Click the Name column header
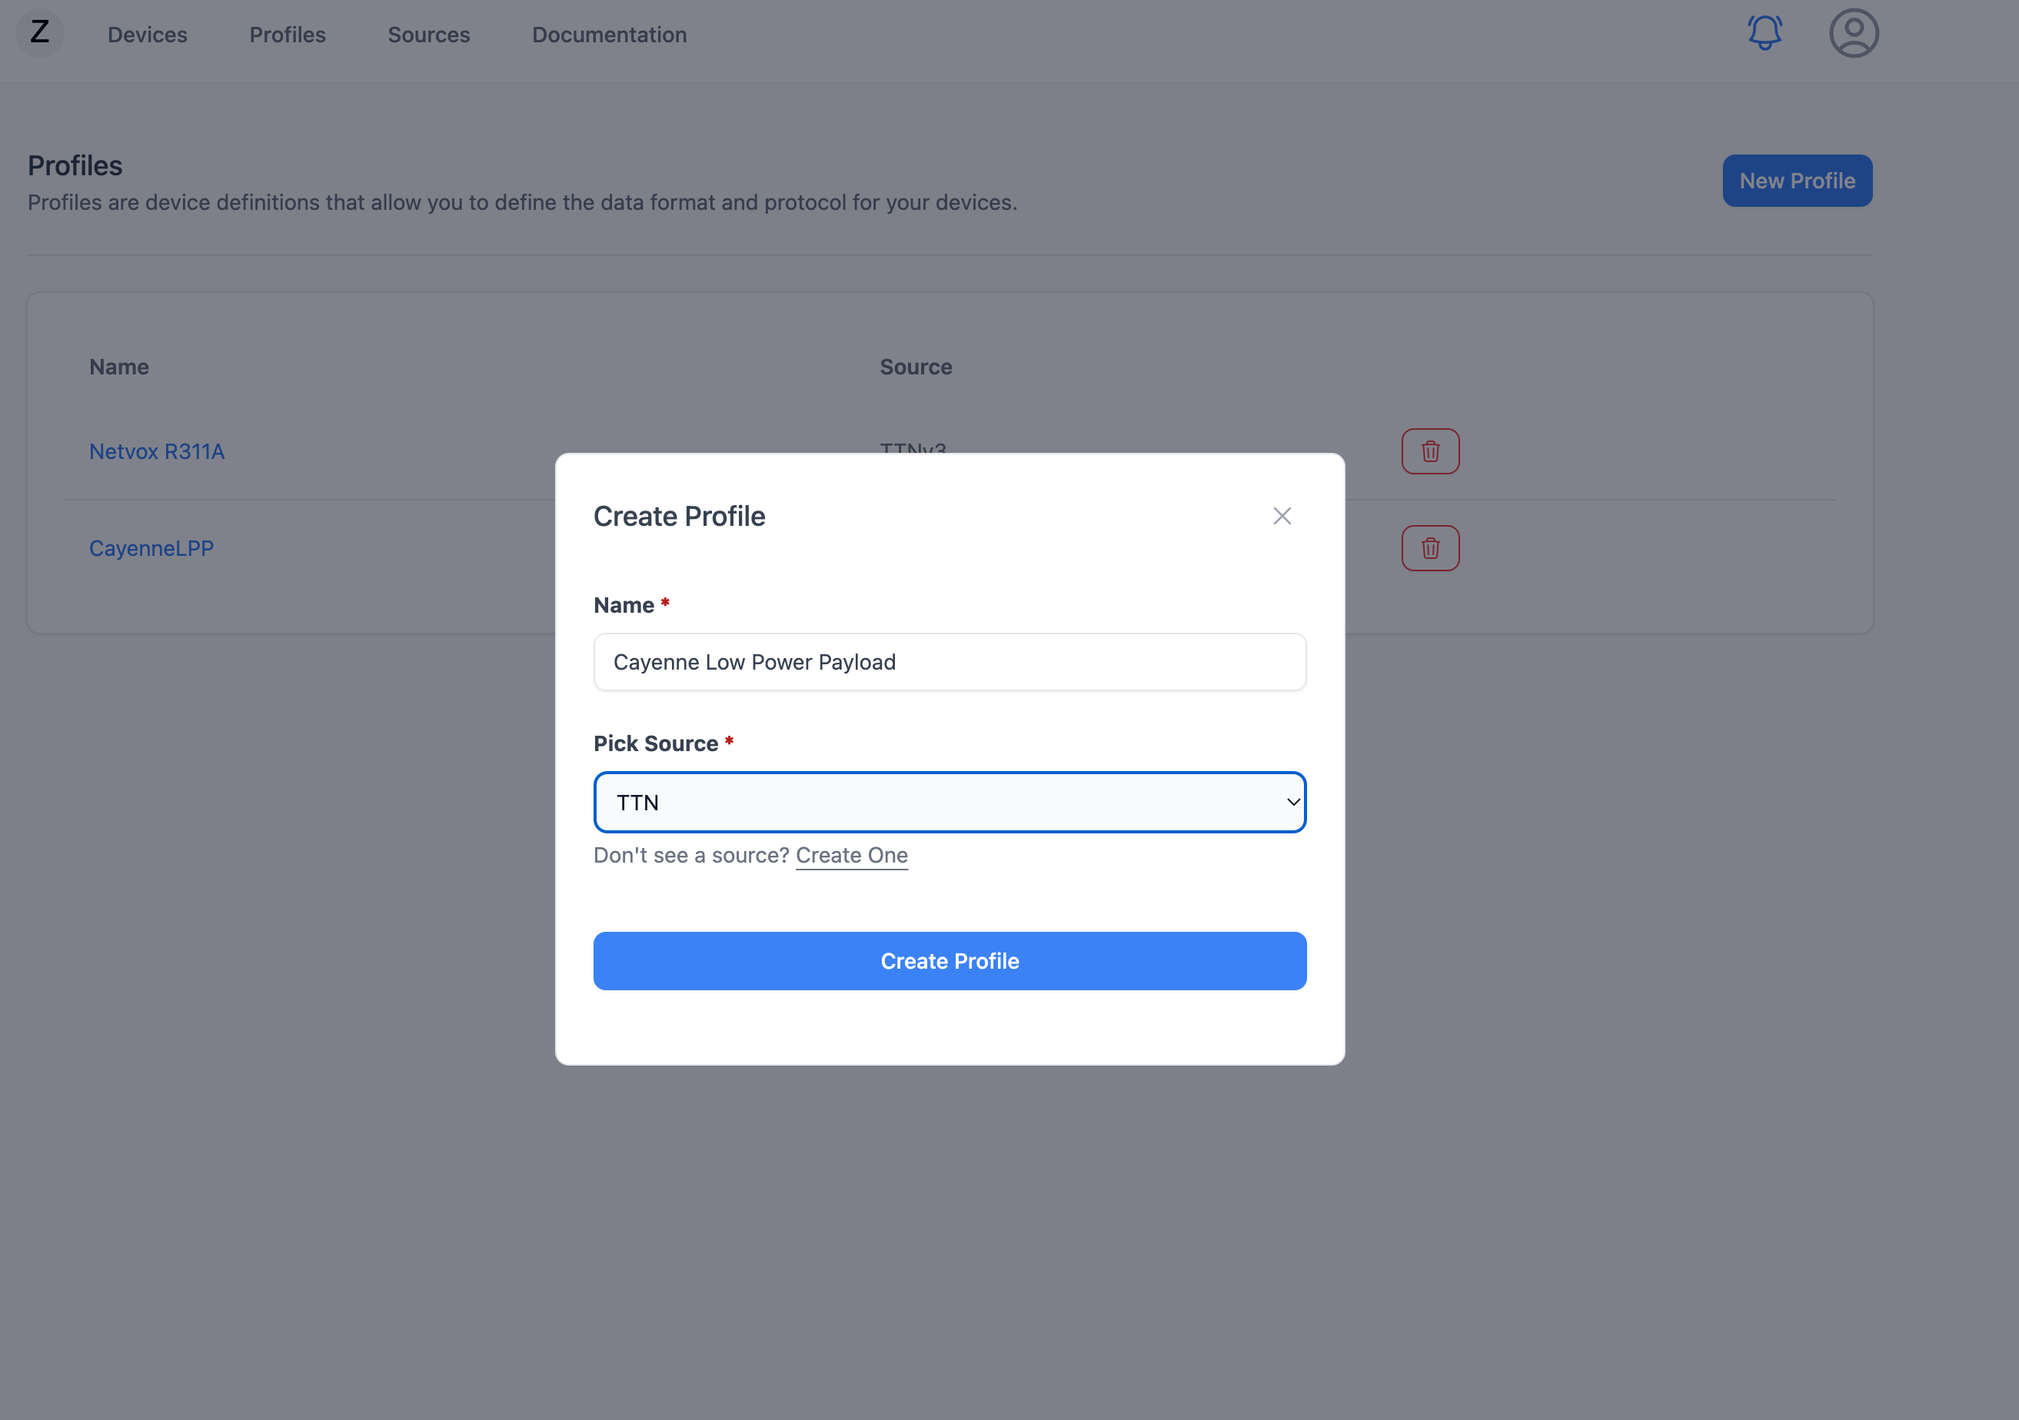 click(118, 367)
